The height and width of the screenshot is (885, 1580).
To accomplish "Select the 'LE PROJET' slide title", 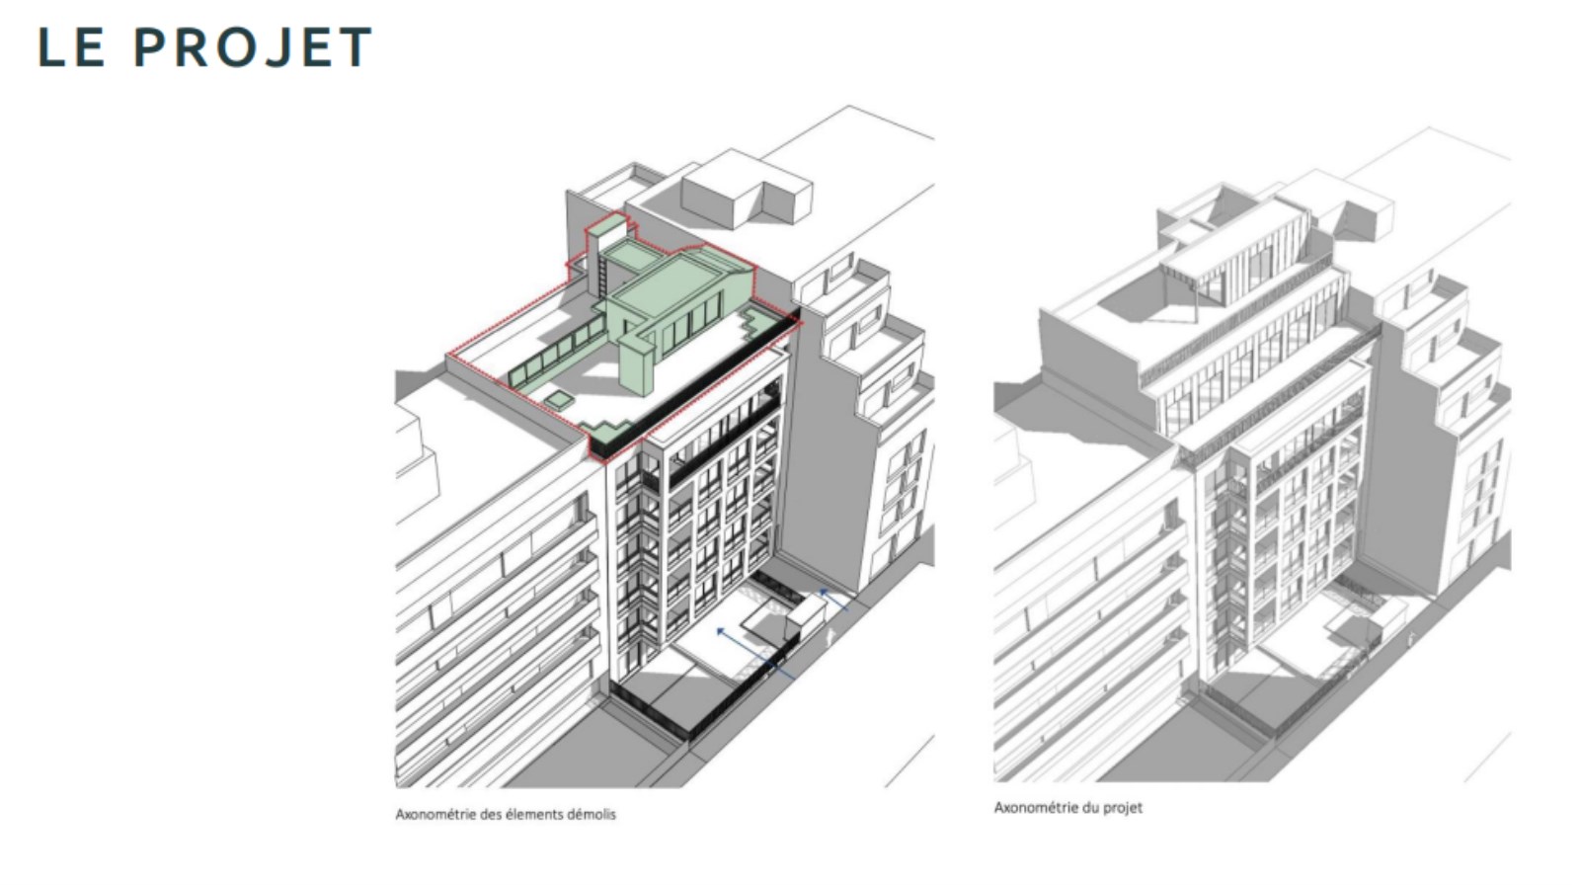I will 204,48.
